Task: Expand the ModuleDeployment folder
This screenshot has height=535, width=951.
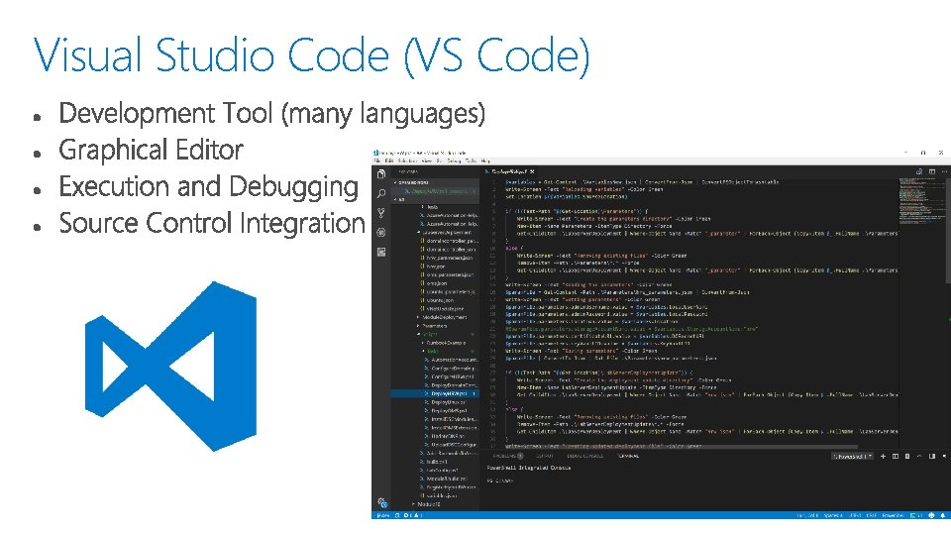Action: (442, 317)
